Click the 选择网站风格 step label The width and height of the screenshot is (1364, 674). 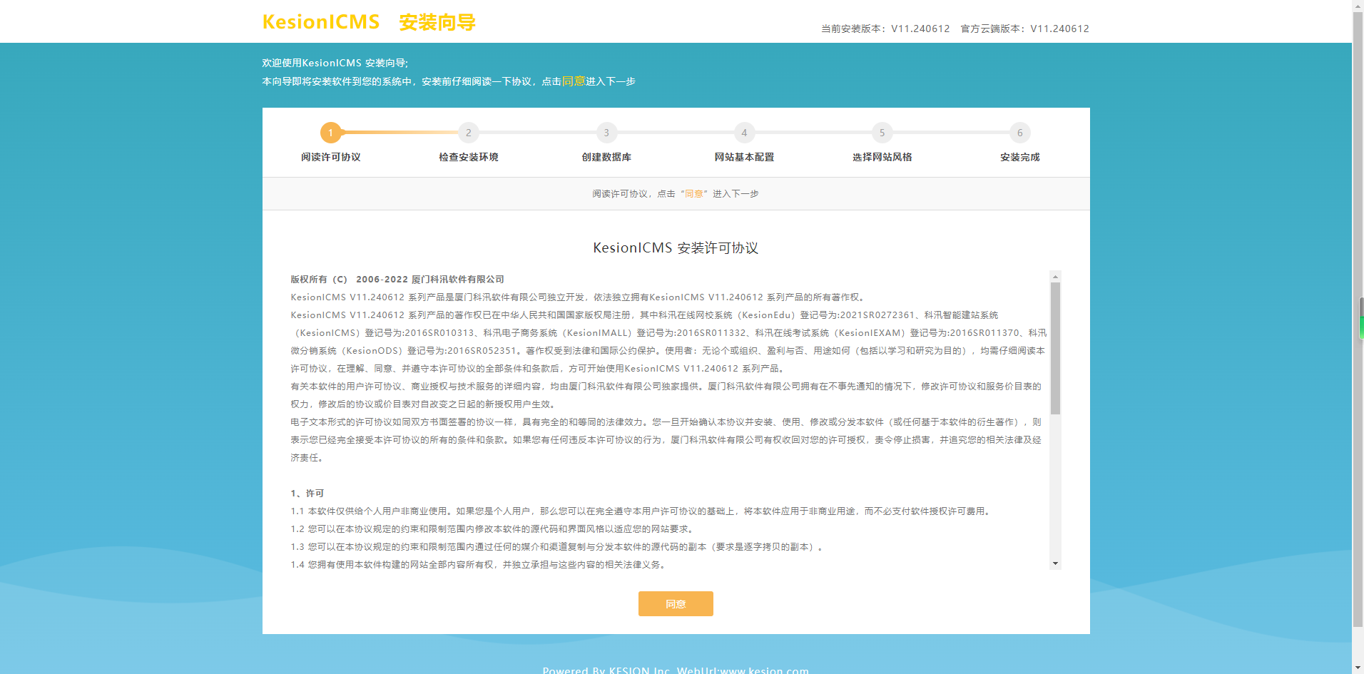click(x=882, y=157)
